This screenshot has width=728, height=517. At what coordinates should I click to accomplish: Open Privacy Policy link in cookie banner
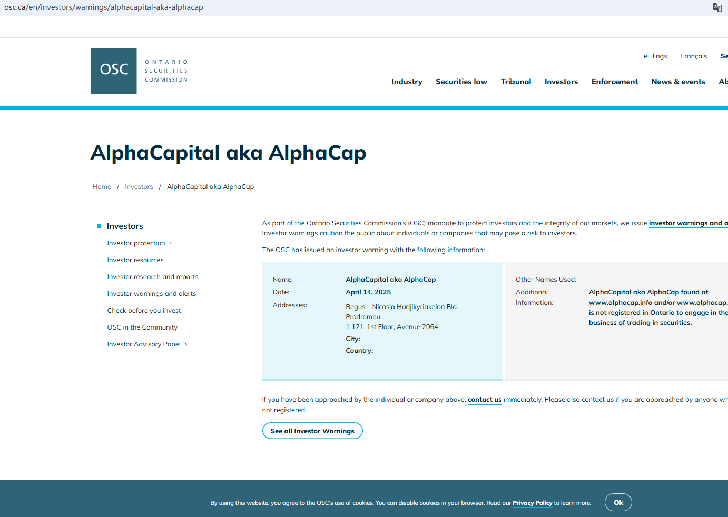pyautogui.click(x=533, y=503)
